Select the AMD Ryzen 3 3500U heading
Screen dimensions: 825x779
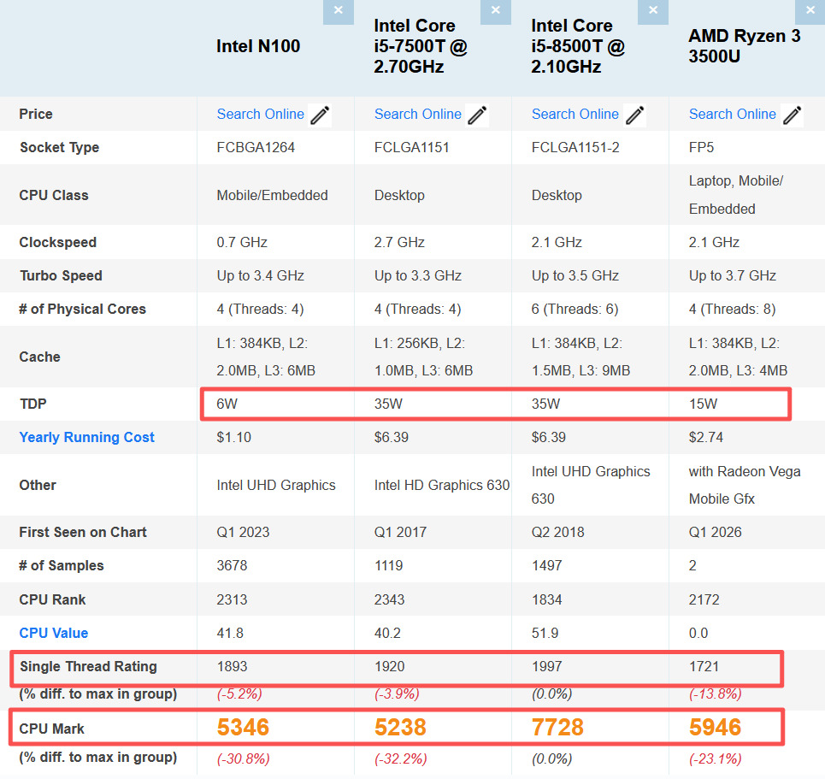(x=745, y=46)
